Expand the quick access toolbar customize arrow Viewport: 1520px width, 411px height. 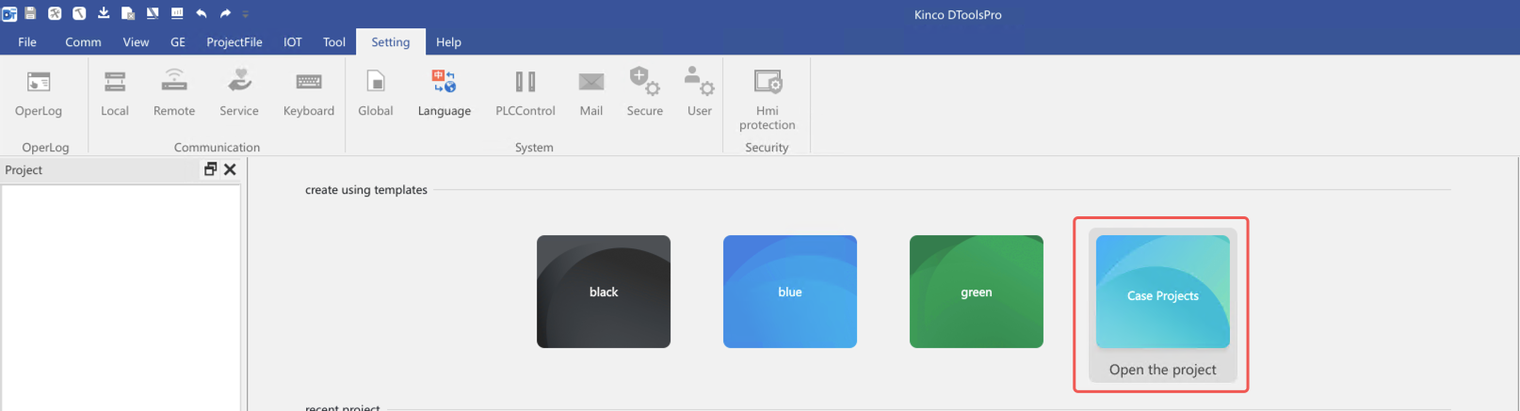246,14
